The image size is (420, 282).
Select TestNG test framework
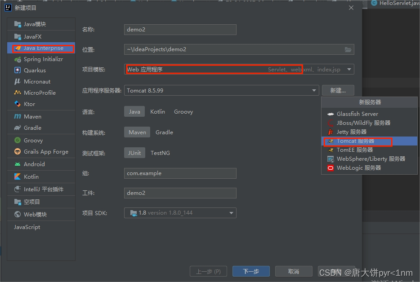[160, 153]
